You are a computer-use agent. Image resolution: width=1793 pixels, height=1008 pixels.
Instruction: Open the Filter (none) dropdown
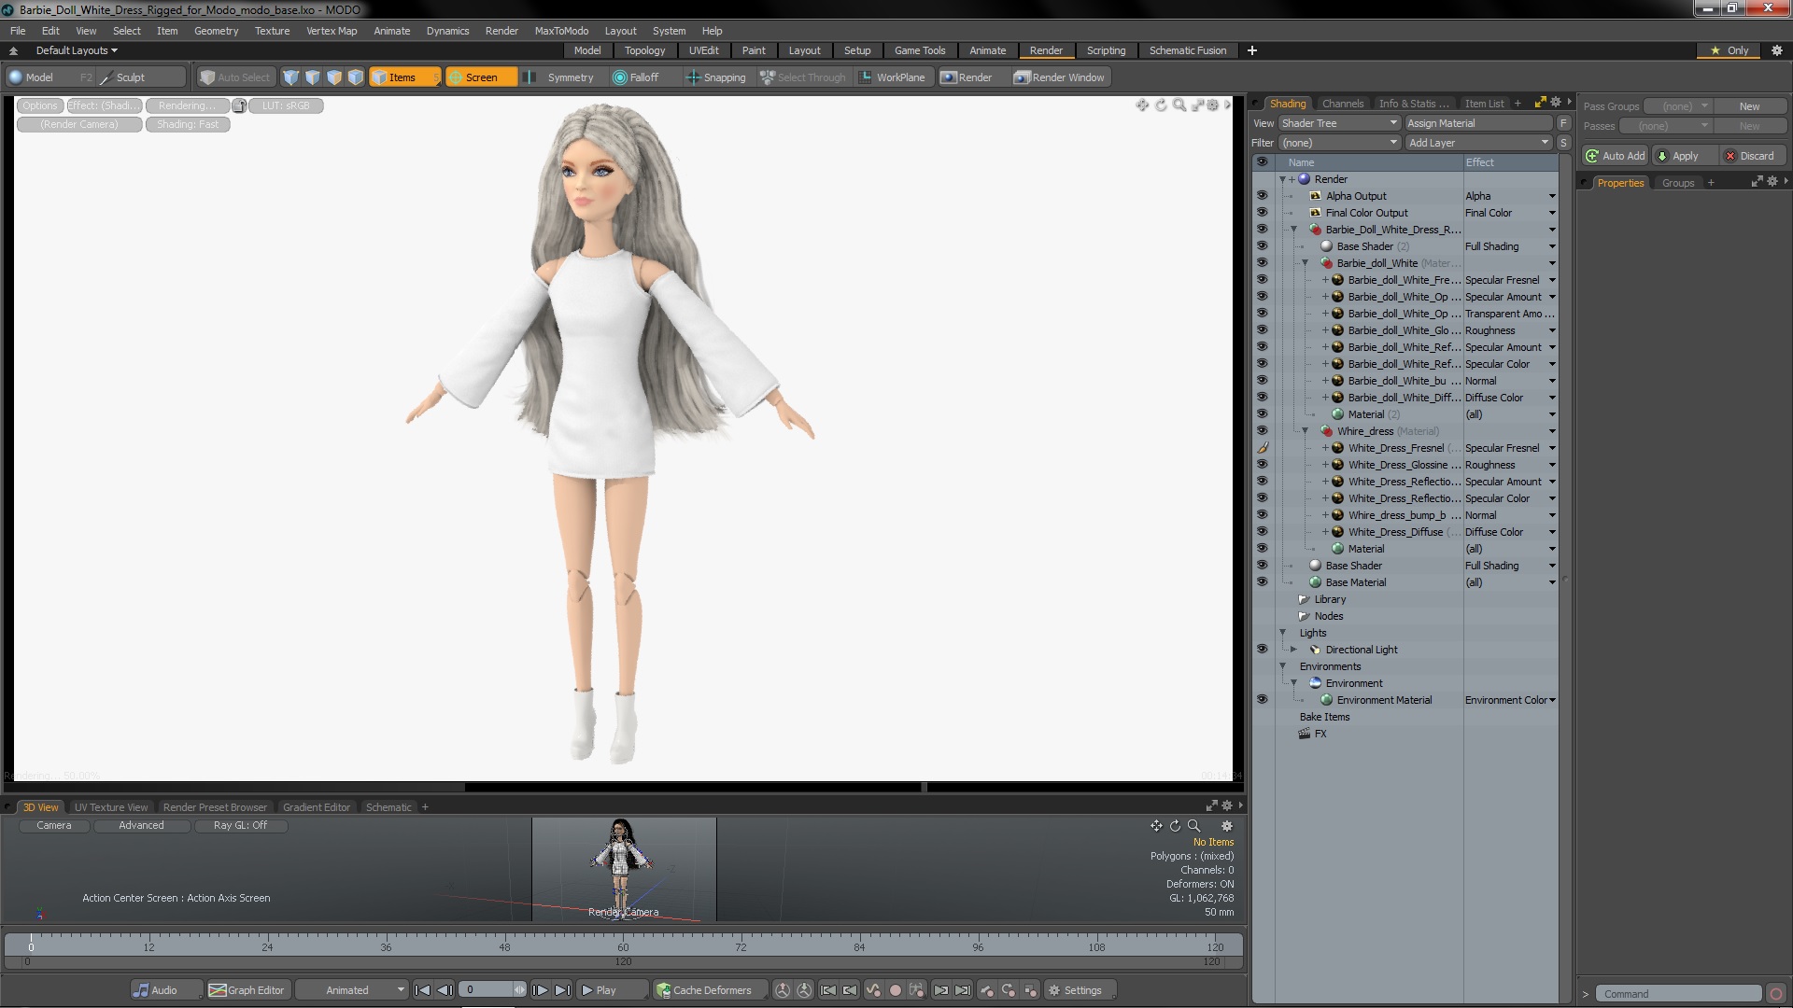(1338, 143)
